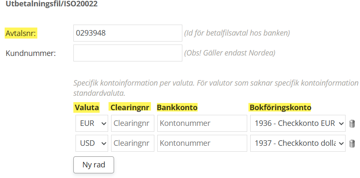The image size is (360, 178).
Task: Open the USD currency dropdown
Action: click(92, 144)
